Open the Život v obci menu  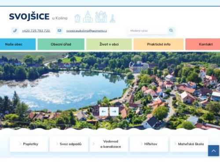tap(109, 44)
